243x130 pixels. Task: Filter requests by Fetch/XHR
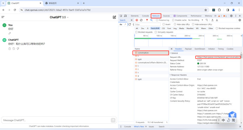coord(155,28)
